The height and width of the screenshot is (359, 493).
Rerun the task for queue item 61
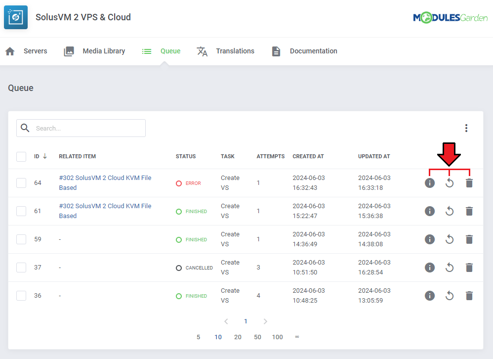pos(450,211)
